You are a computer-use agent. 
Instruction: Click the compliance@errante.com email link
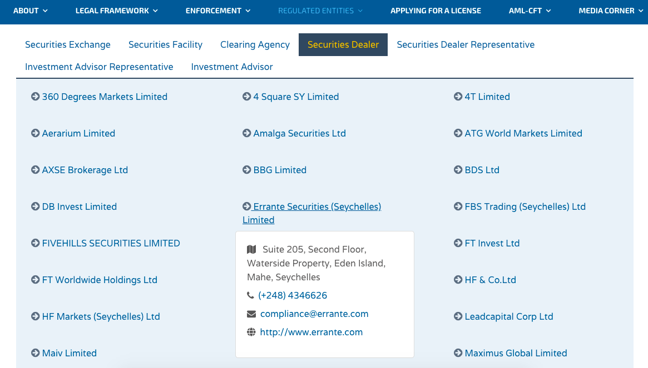click(x=314, y=314)
